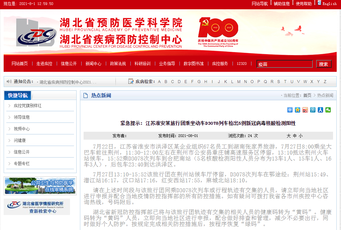This screenshot has width=341, height=230.
Task: Share article via the green WeChat icon
Action: 328,110
